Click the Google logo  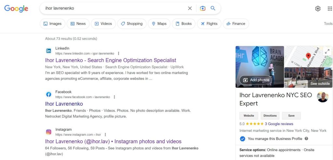point(16,8)
